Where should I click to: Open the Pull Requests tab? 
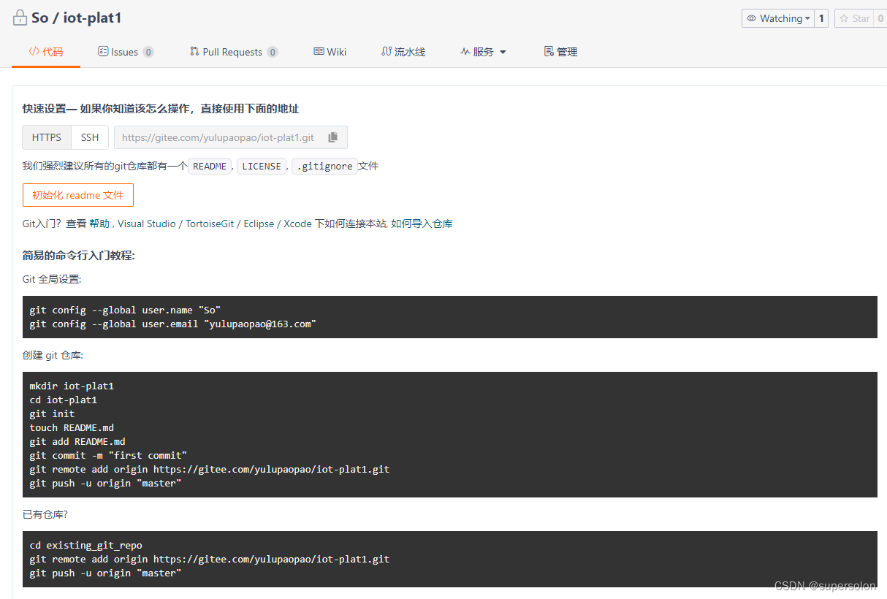coord(234,51)
